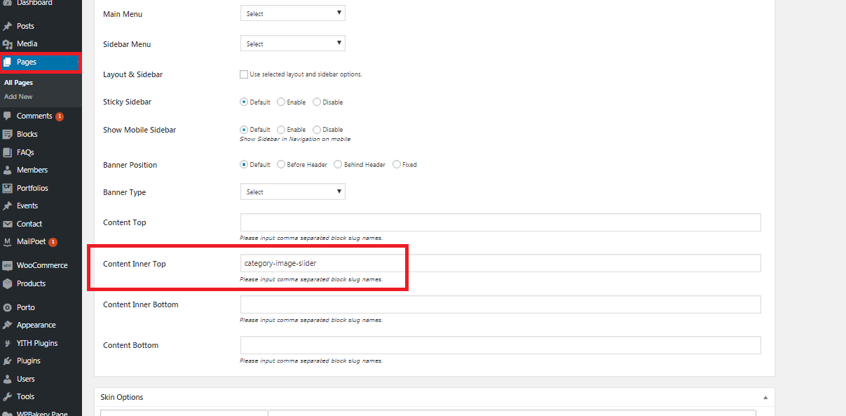This screenshot has height=416, width=846.
Task: Click the Blocks icon in sidebar
Action: [x=8, y=134]
